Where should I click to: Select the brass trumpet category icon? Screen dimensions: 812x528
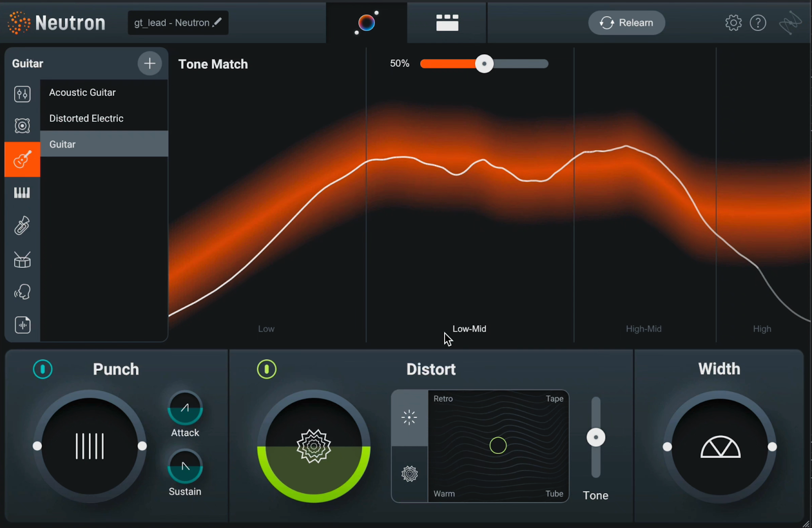(x=22, y=226)
